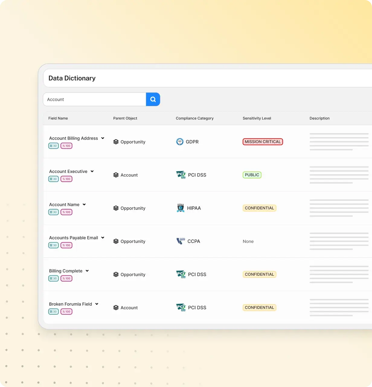
Task: Click the CONFIDENTIAL tag in Billing Complete row
Action: pyautogui.click(x=259, y=274)
